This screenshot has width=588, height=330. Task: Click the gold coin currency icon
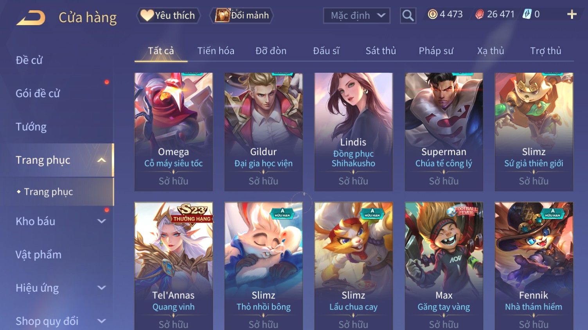(x=432, y=14)
